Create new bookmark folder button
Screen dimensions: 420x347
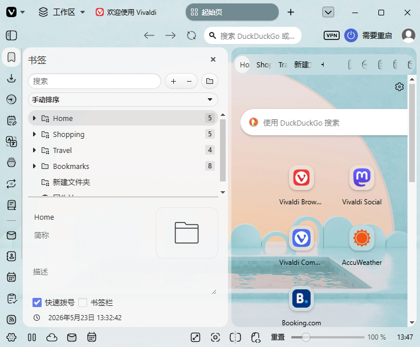[210, 81]
